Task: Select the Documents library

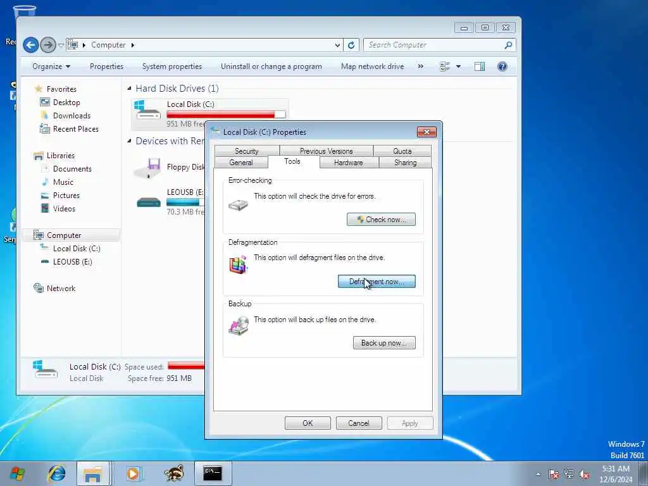Action: click(72, 168)
